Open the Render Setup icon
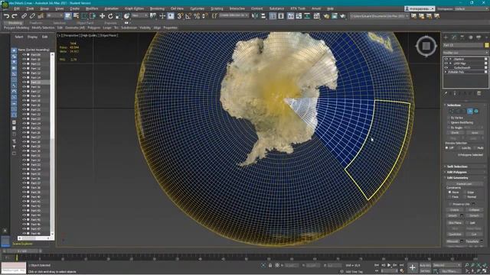Screen dimensions: 490x275 click(x=326, y=16)
